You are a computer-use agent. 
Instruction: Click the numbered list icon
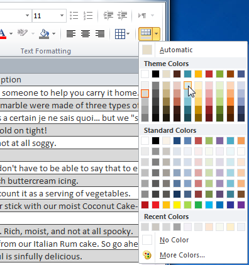[88, 16]
